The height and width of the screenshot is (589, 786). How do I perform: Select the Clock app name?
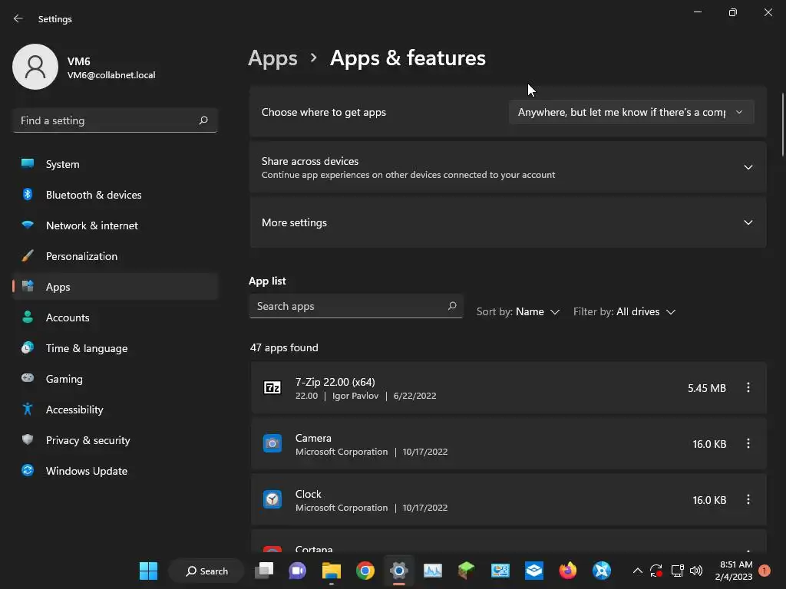click(309, 494)
